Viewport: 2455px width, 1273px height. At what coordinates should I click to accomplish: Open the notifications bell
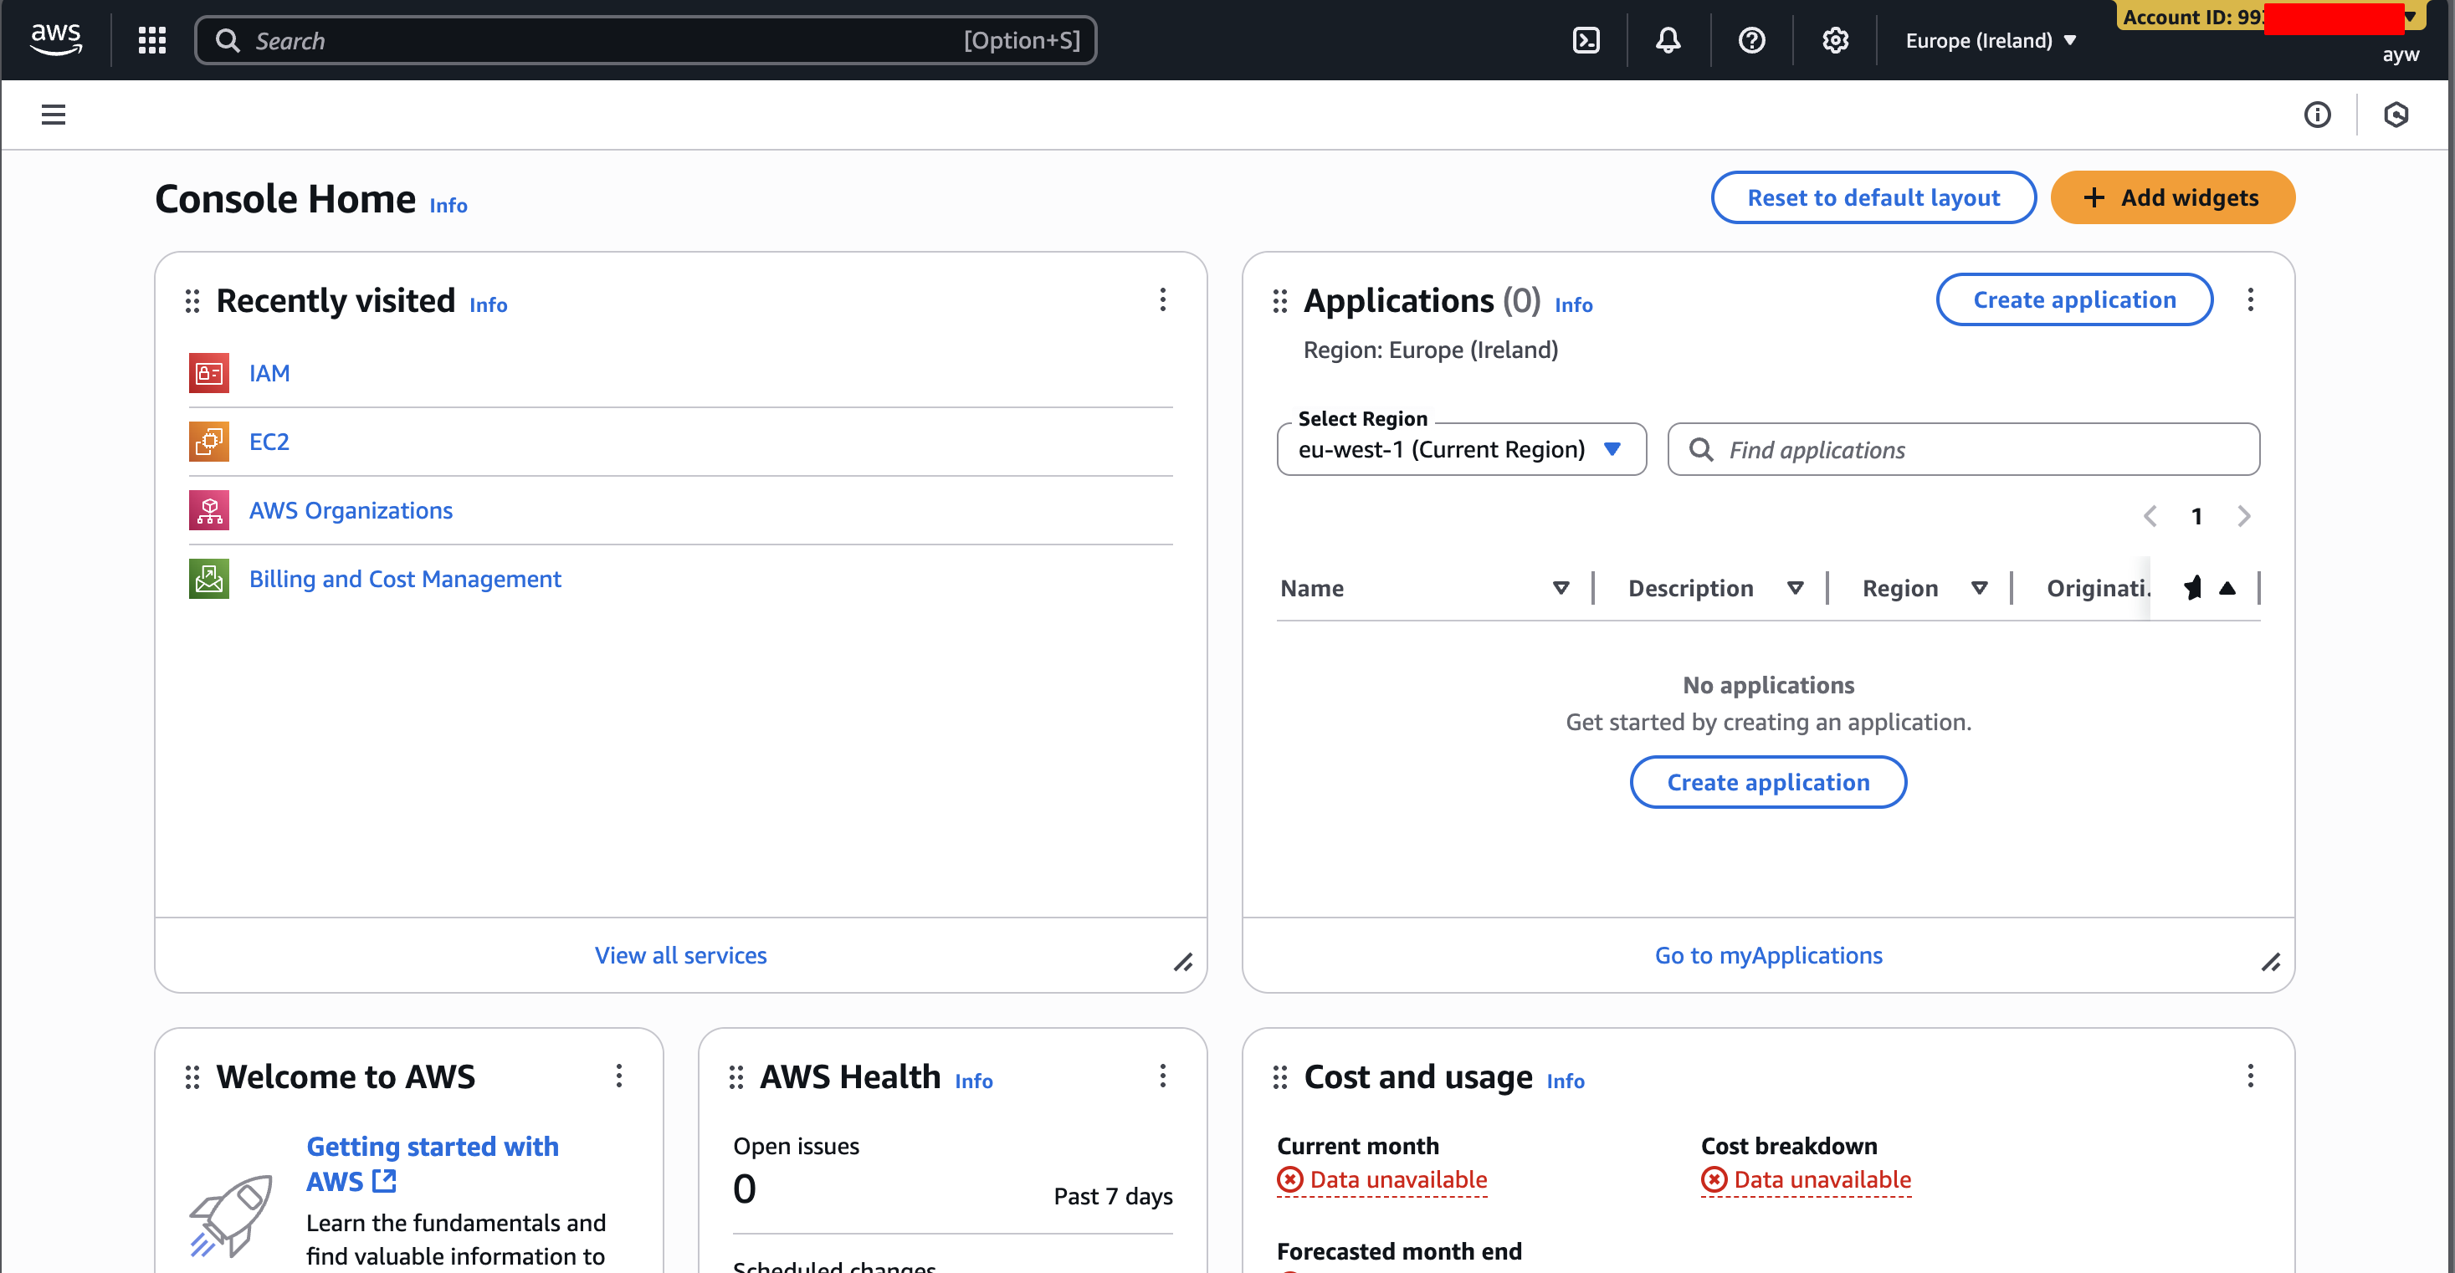point(1667,40)
